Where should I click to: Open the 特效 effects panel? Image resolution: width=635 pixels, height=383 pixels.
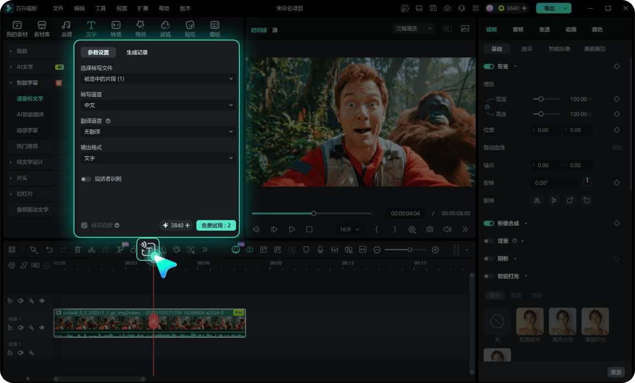coord(141,29)
